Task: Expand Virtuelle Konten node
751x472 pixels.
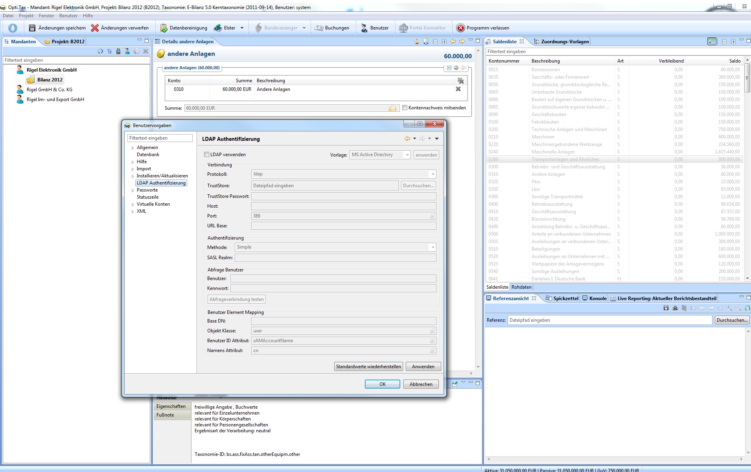Action: (x=133, y=205)
